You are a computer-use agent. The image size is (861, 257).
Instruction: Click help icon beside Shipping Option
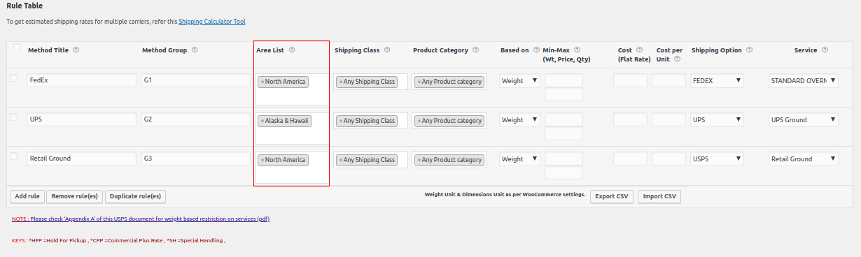pyautogui.click(x=749, y=50)
